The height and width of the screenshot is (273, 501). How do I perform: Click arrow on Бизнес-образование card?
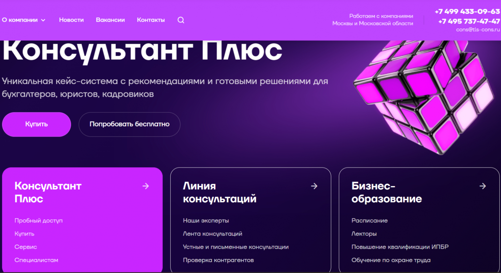click(483, 186)
